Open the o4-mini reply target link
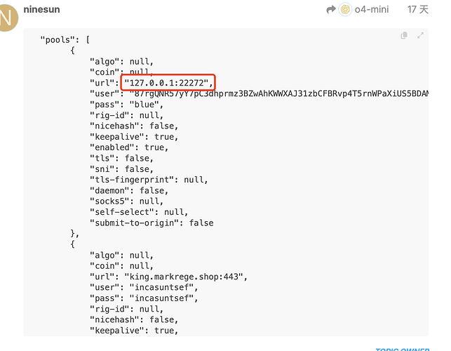Screen dimensions: 451x351 371,10
